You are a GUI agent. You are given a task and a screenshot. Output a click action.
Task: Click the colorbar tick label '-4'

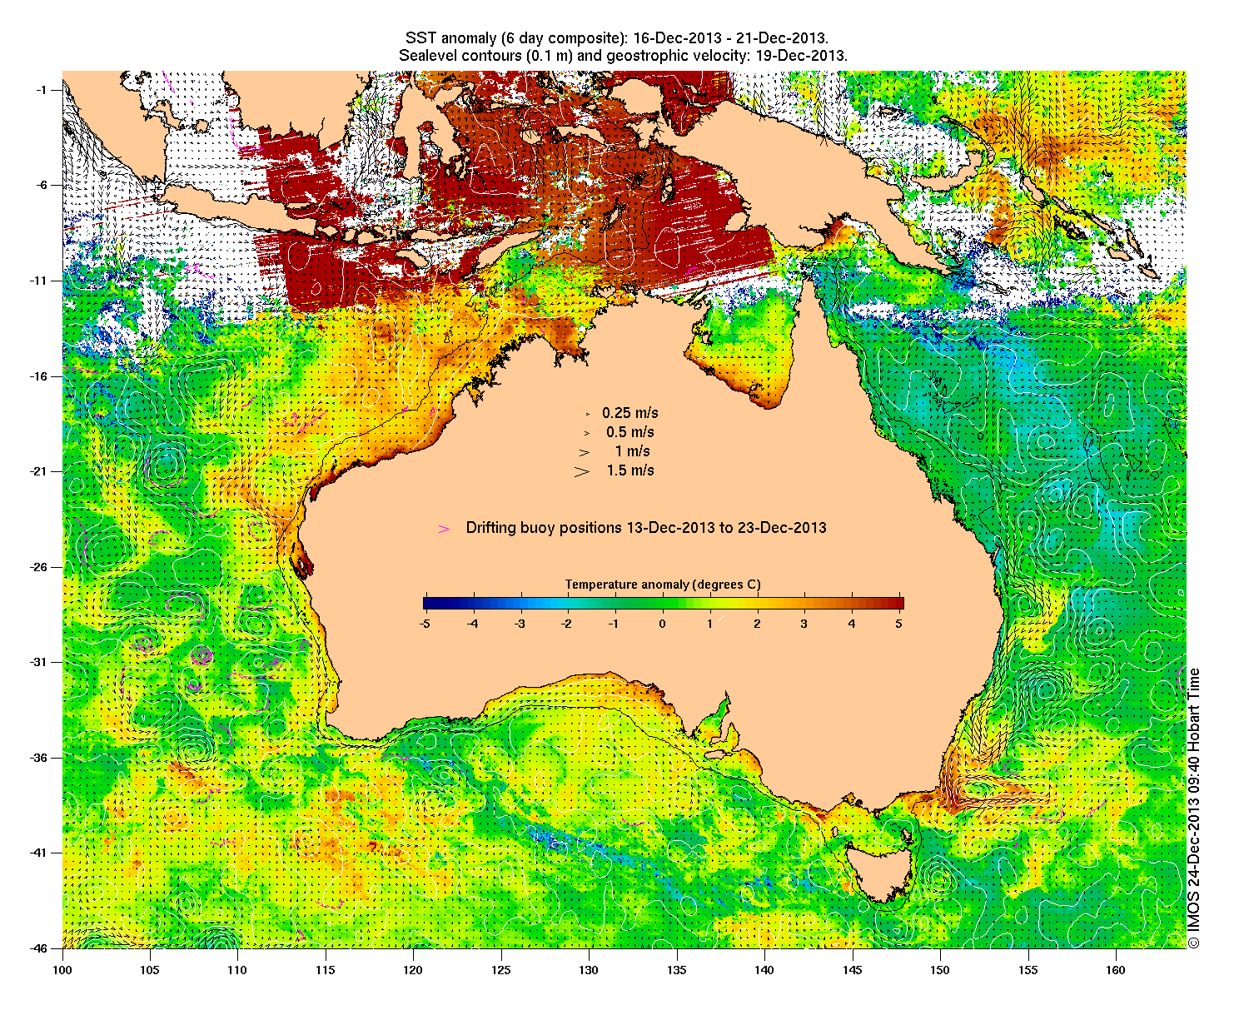pos(472,624)
